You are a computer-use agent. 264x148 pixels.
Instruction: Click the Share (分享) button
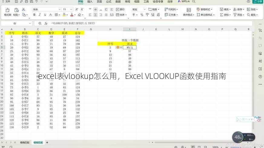point(258,2)
